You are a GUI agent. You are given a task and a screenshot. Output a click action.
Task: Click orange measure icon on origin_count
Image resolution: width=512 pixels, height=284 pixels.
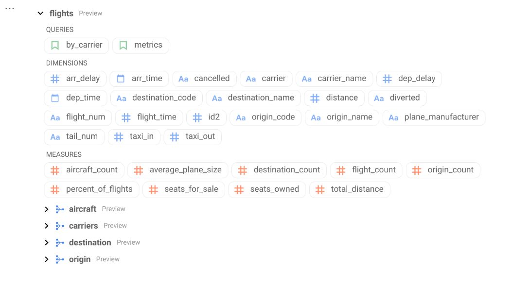[417, 170]
